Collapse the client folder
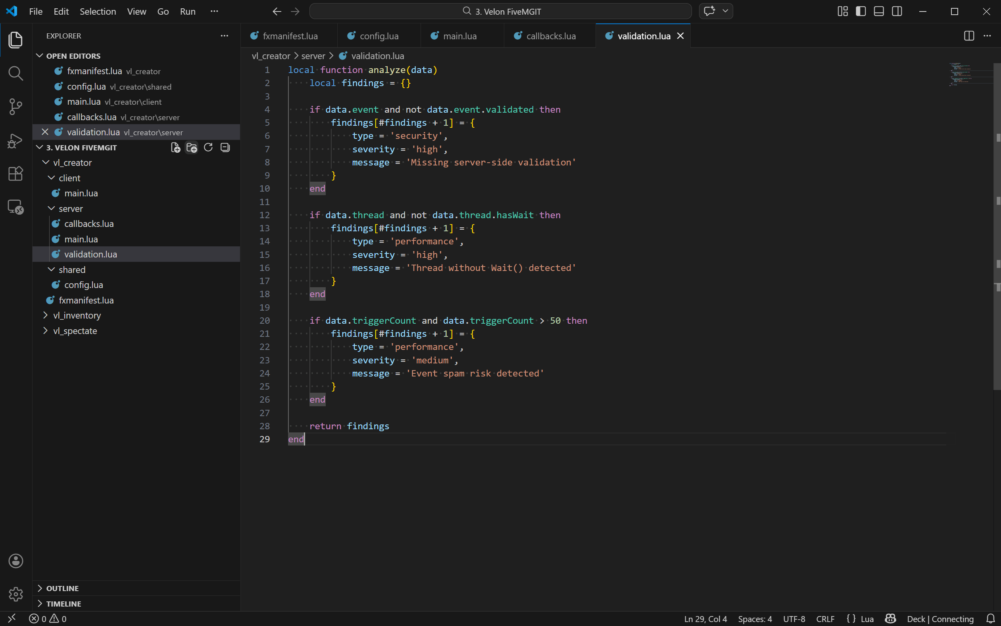The image size is (1001, 626). 51,178
